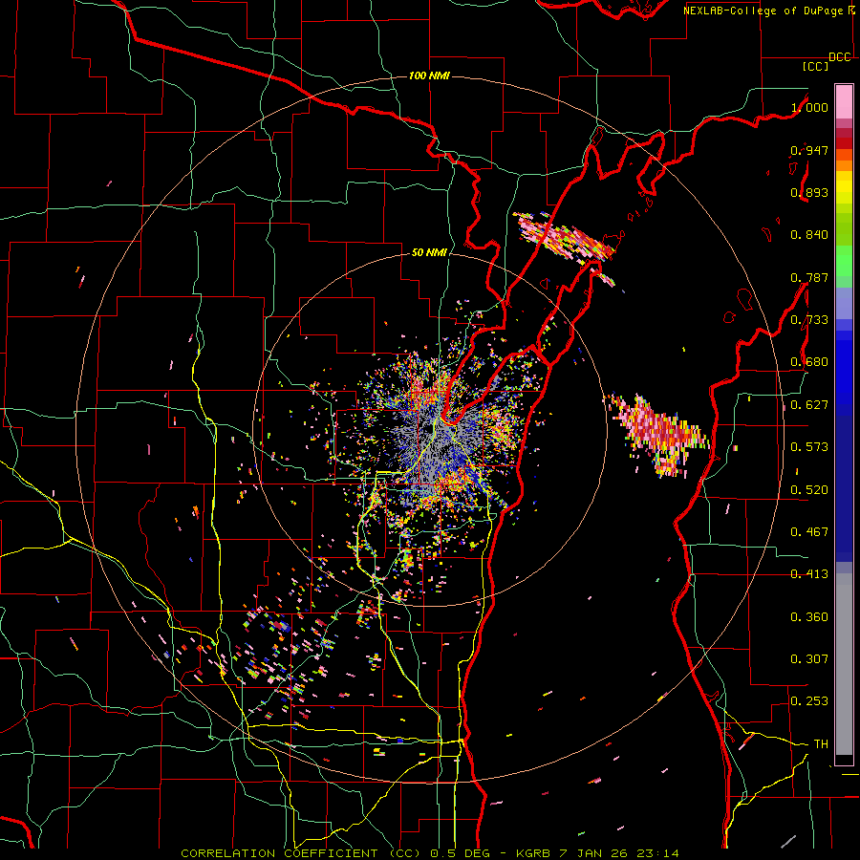The height and width of the screenshot is (860, 860).
Task: Select the 0.893 scale value
Action: pyautogui.click(x=809, y=192)
